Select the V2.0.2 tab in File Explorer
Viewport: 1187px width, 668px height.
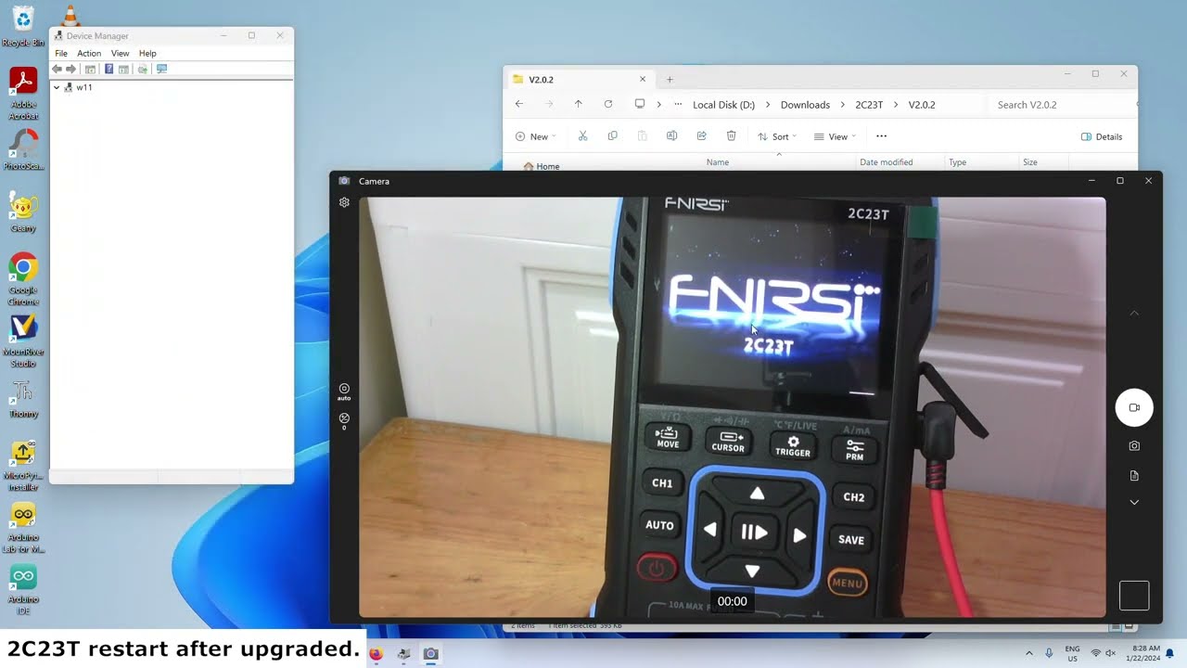[579, 80]
